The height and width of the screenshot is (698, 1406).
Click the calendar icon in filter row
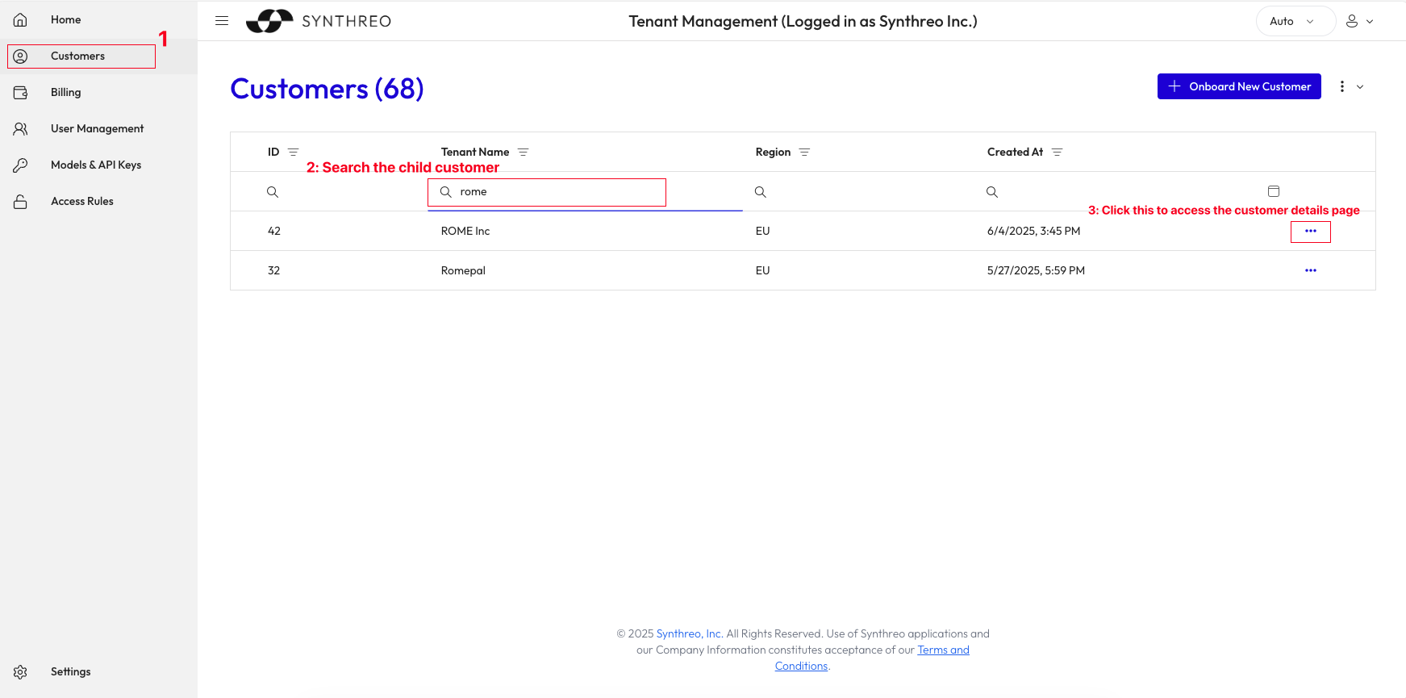click(1274, 191)
